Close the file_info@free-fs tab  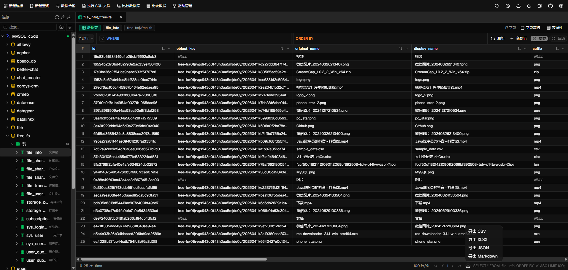(x=121, y=17)
